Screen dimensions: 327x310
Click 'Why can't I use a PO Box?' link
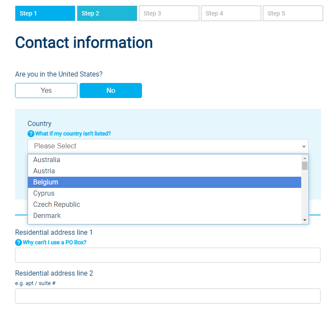coord(55,242)
